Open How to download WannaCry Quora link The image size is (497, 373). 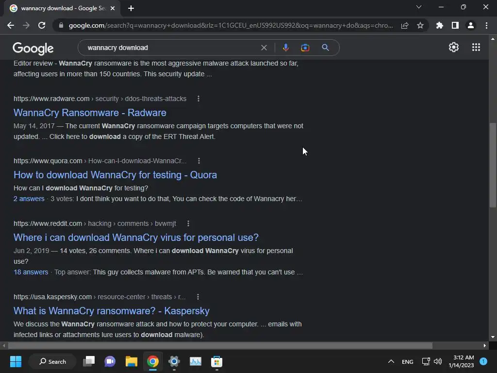pos(115,175)
